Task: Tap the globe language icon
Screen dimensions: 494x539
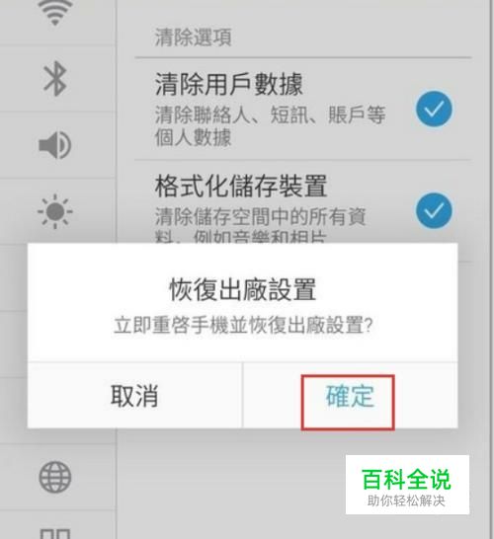Action: 55,477
